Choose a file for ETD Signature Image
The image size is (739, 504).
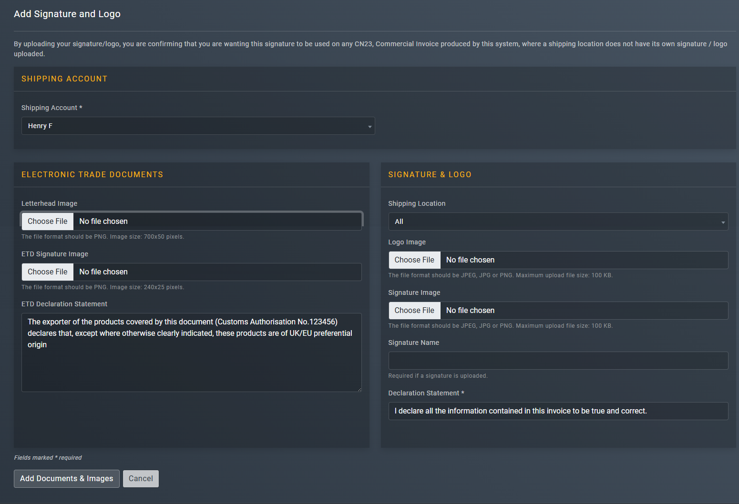pyautogui.click(x=48, y=272)
